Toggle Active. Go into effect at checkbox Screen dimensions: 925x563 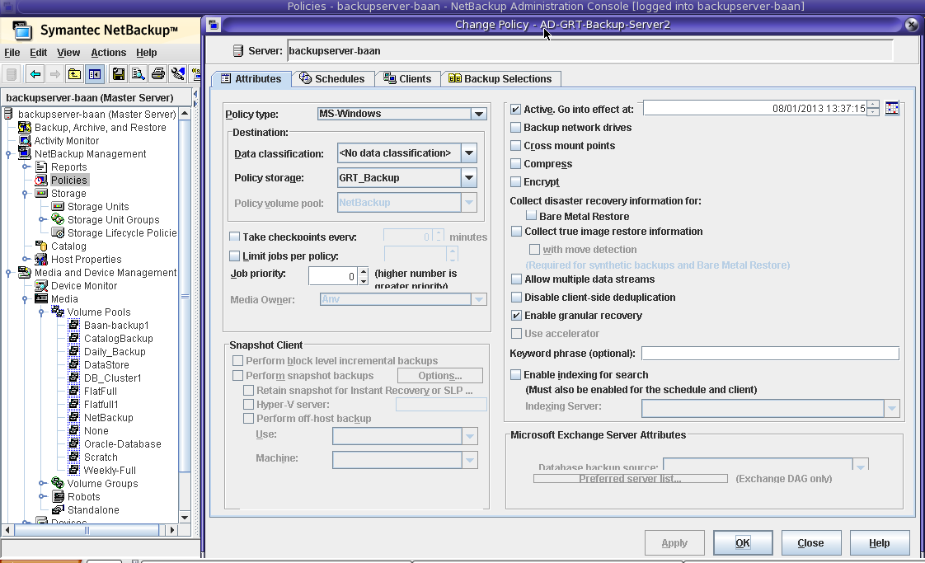tap(515, 109)
